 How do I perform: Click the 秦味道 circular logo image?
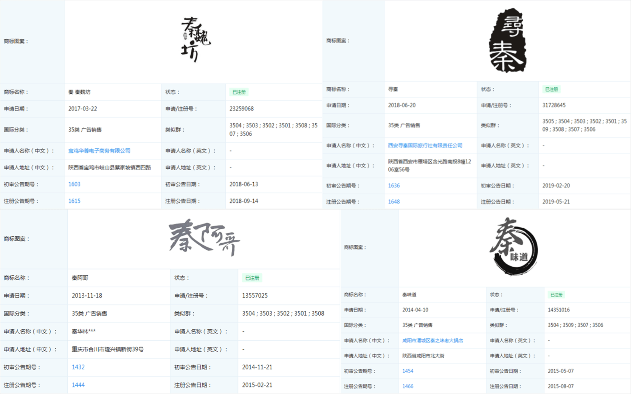(x=514, y=247)
